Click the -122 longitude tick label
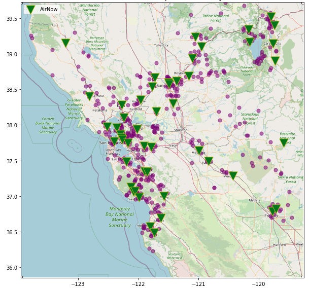 coord(139,284)
